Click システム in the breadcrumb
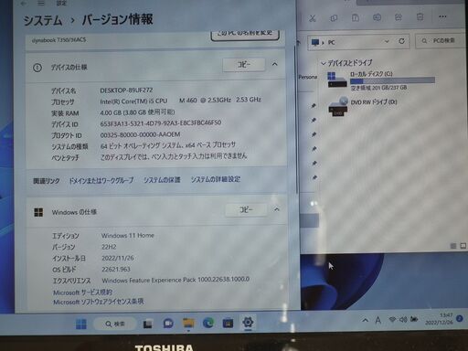Screen dimensions: 468x351 [x=43, y=21]
